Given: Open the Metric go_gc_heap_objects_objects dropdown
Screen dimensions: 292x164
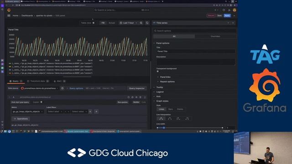Looking at the screenshot, I should tap(27, 112).
